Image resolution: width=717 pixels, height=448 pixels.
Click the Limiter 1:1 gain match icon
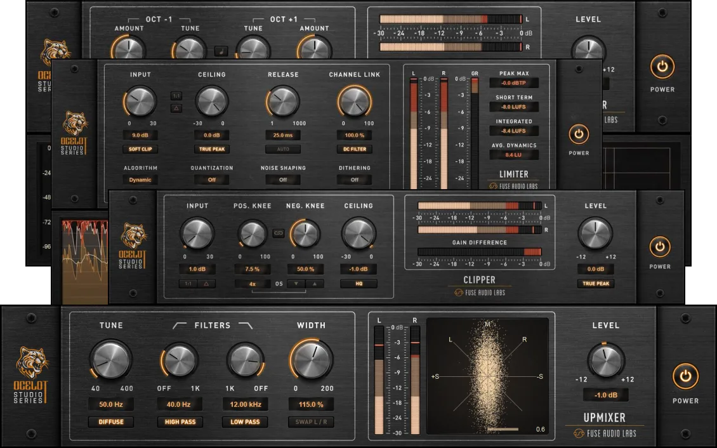(176, 96)
